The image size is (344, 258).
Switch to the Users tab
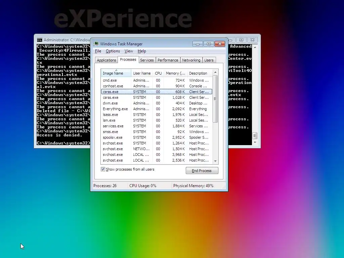[209, 60]
